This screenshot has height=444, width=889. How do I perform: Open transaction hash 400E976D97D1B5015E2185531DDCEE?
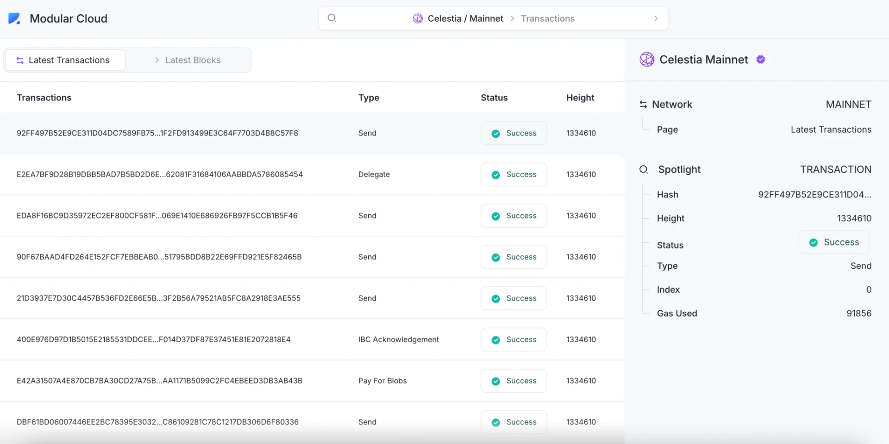point(154,339)
